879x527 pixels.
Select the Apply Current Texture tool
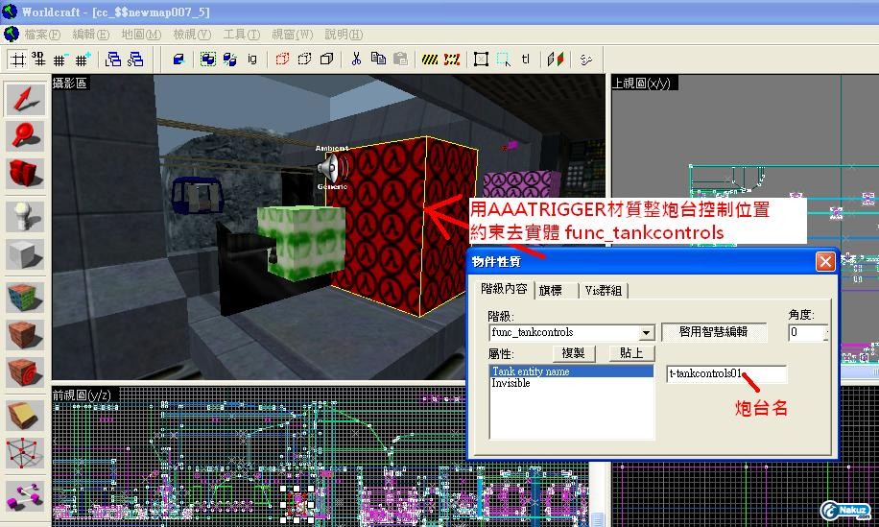click(25, 335)
